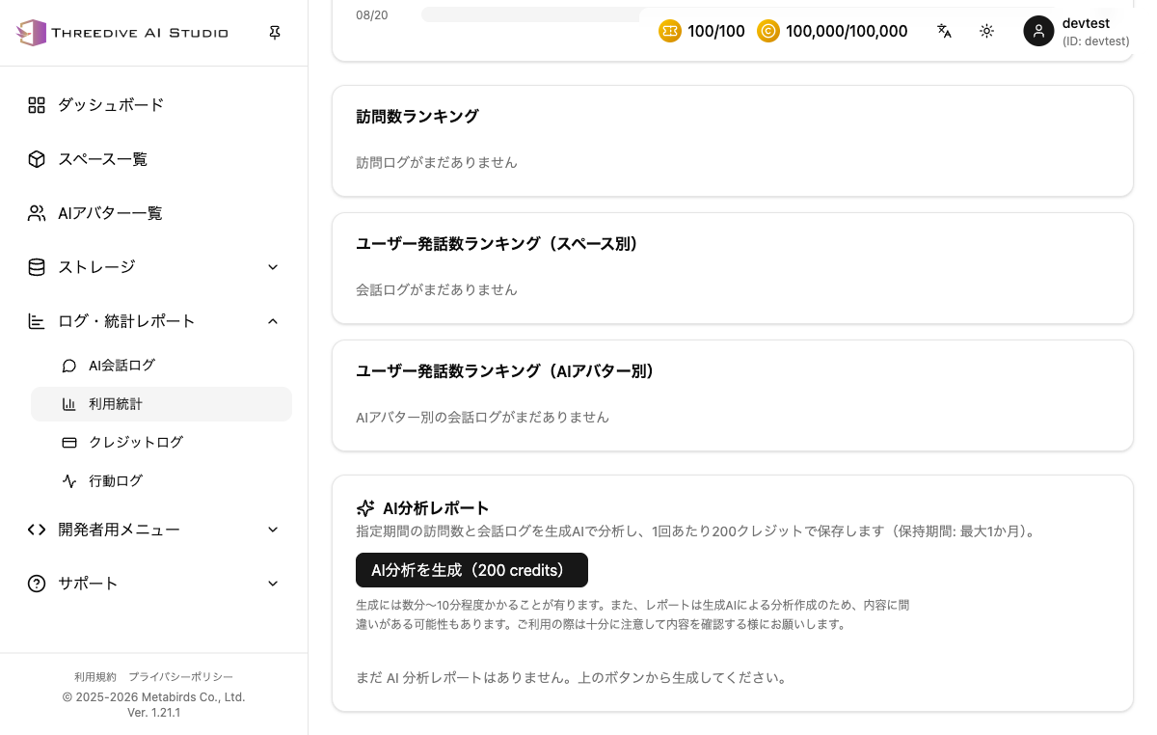
Task: Open クレジットログ submenu item
Action: point(161,443)
